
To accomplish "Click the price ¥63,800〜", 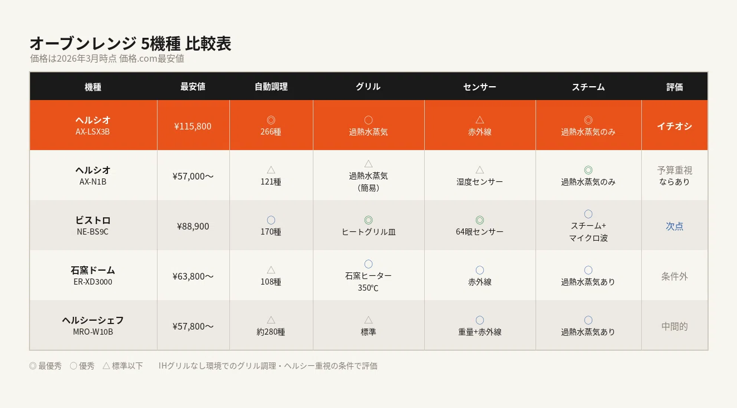I will pyautogui.click(x=193, y=276).
